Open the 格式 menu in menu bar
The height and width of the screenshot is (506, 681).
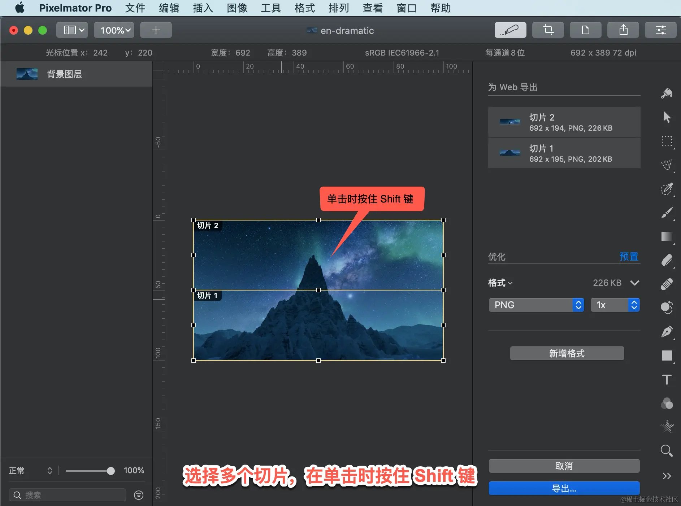[x=305, y=8]
